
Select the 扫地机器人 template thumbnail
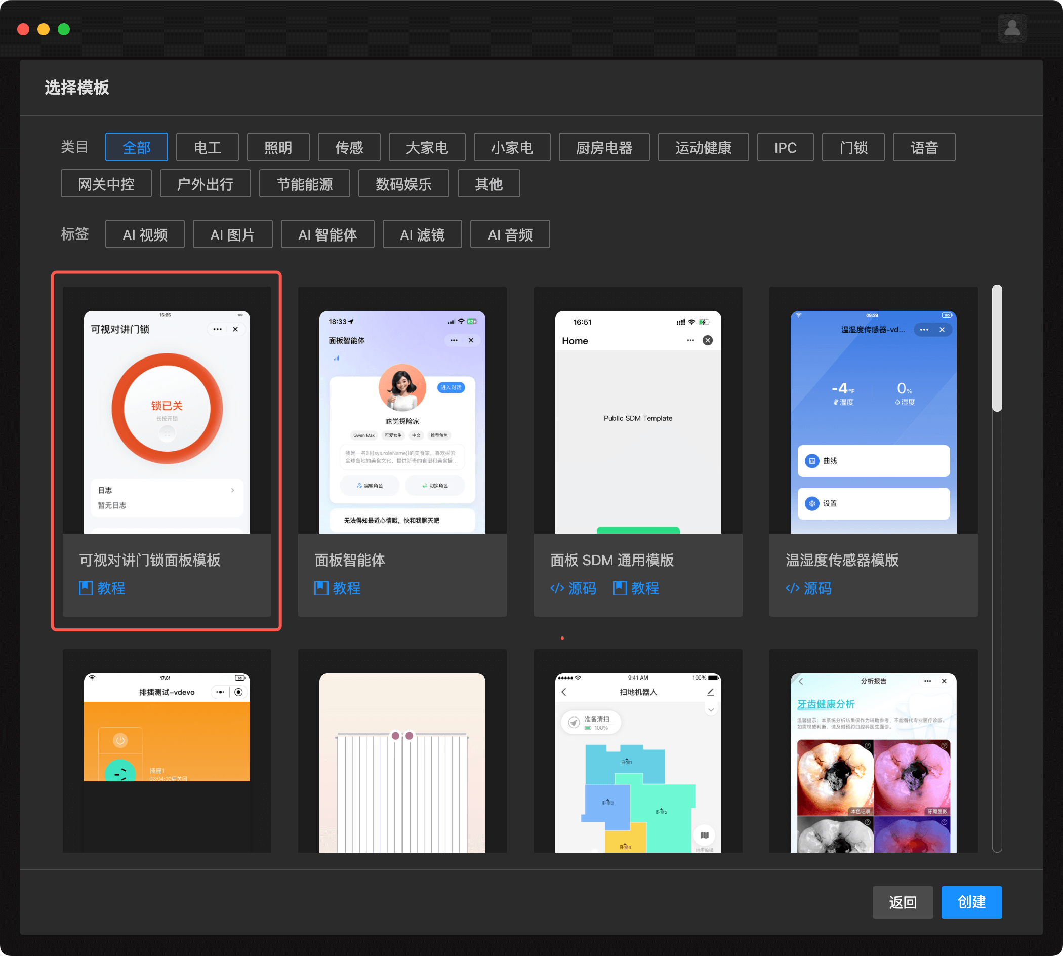coord(638,762)
